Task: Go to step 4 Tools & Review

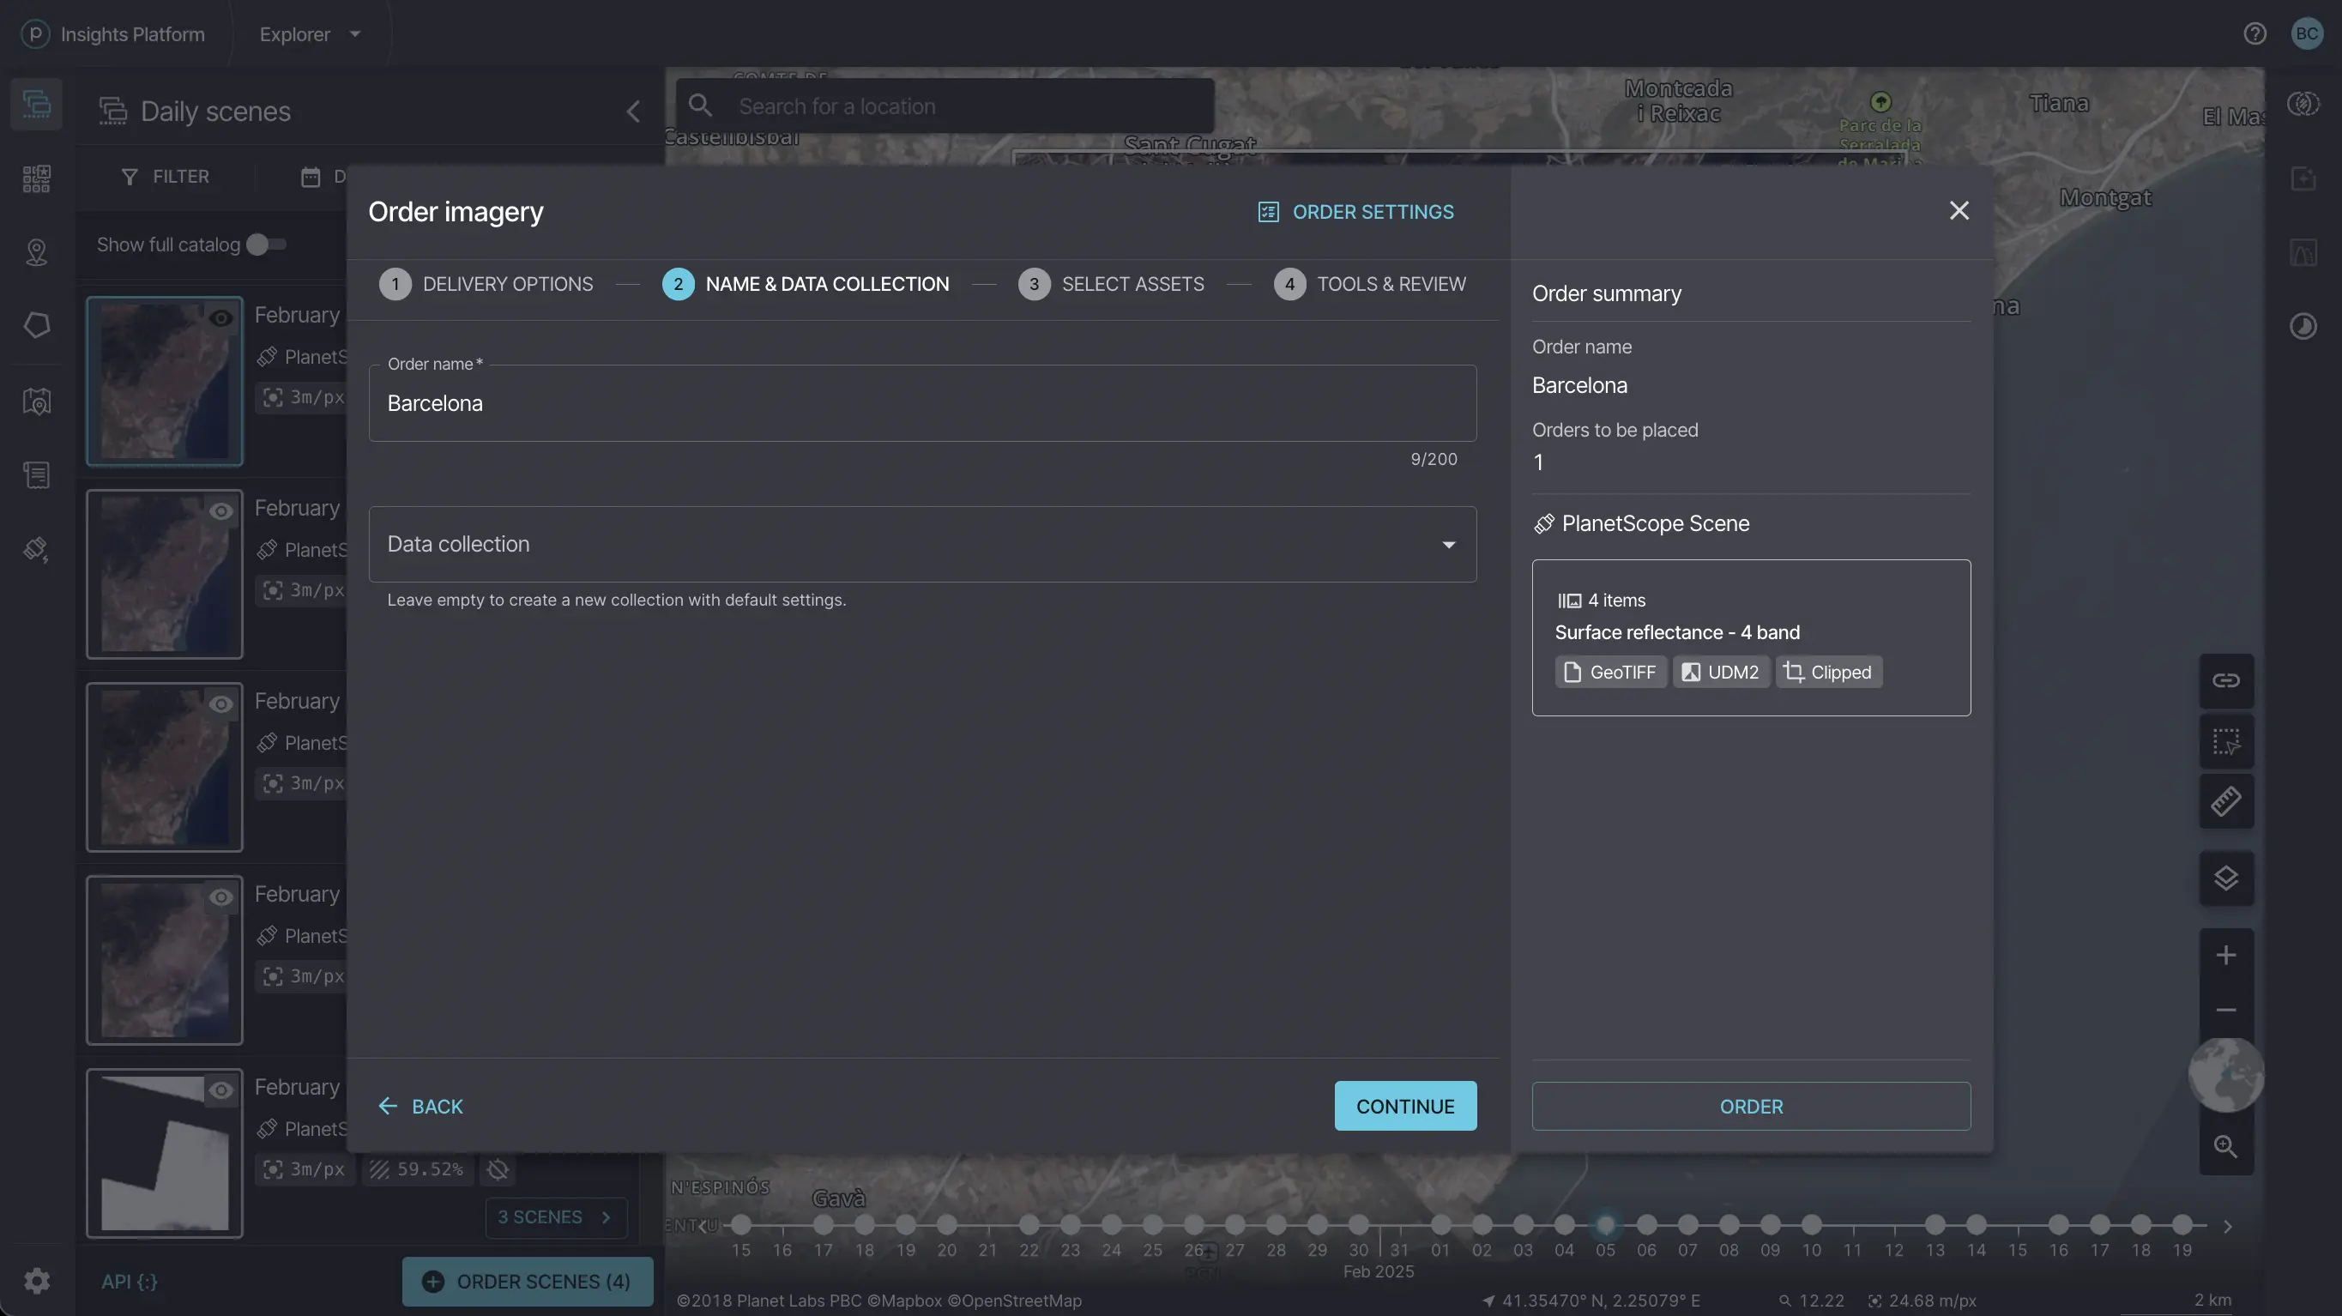Action: (1370, 284)
